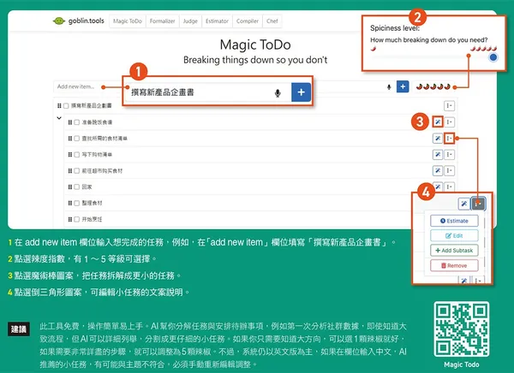
Task: Tick the 写下购物清单 checkbox
Action: coord(77,154)
